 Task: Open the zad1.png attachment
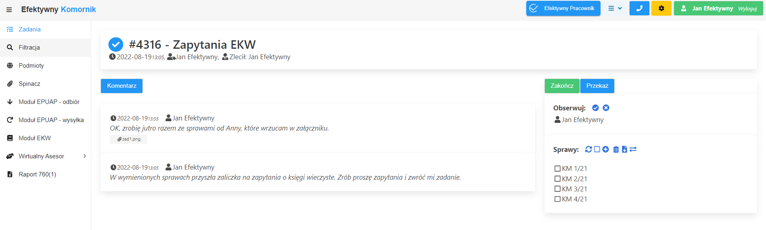point(129,139)
